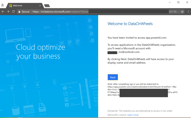Click the 'Cloud optimize your business' banner text
The image size is (191, 118).
point(41,52)
